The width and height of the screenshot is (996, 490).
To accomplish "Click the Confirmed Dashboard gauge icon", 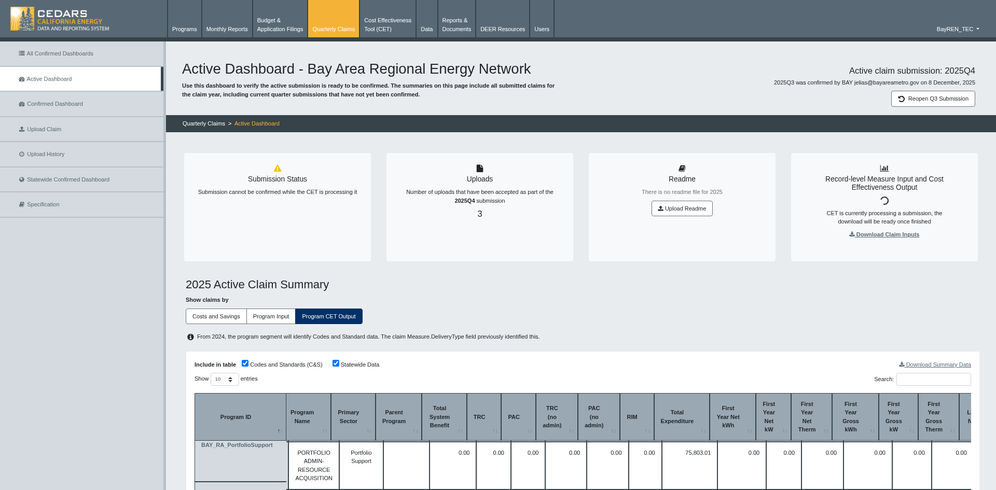I will (x=22, y=104).
